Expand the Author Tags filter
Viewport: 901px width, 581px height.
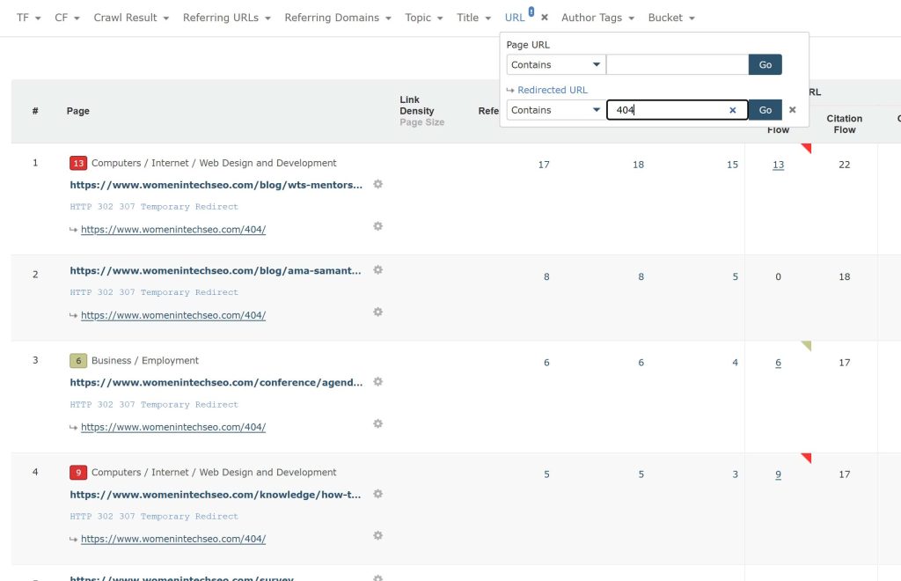597,18
